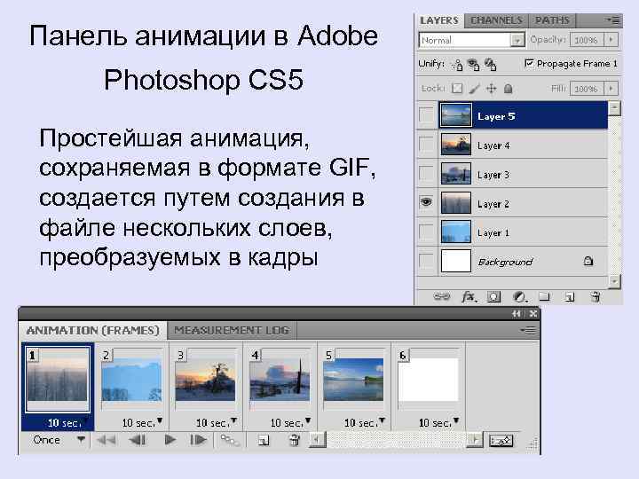Create new fill or adjustment layer
The height and width of the screenshot is (479, 639).
pos(519,297)
